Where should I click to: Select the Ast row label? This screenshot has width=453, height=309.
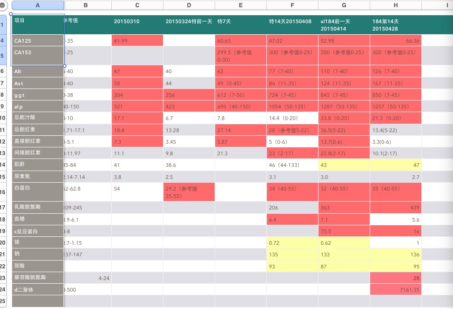pos(38,83)
